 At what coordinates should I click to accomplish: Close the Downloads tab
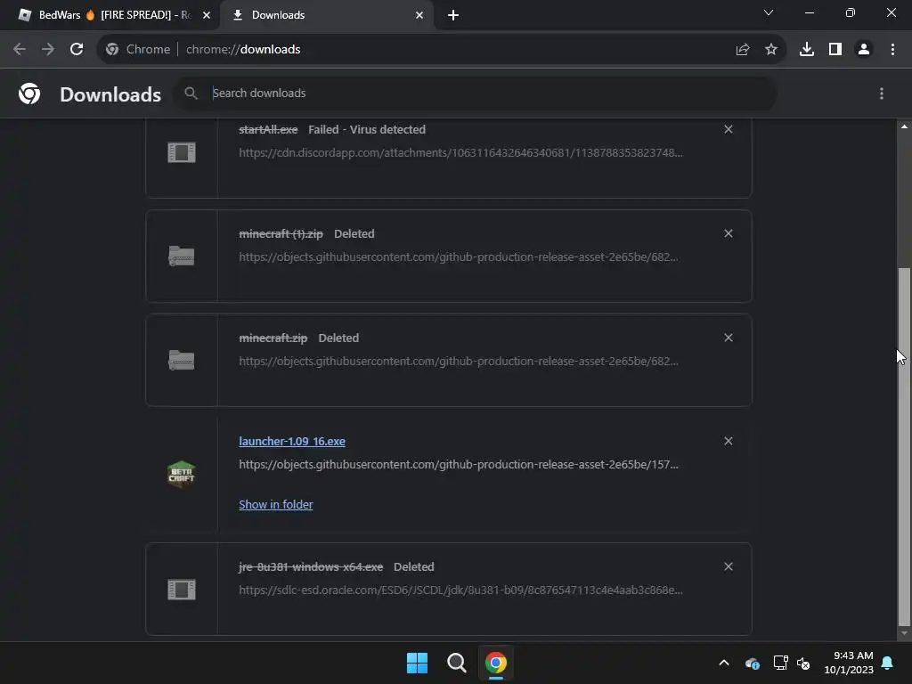click(x=419, y=15)
